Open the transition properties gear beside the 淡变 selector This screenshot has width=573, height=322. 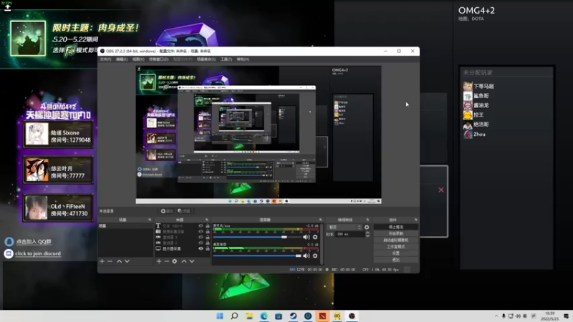click(x=367, y=227)
